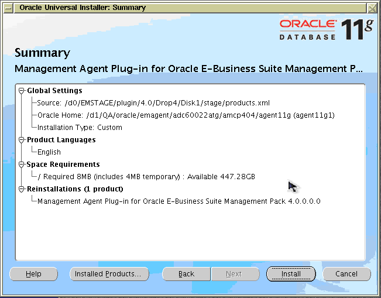Select the Global Settings heading
This screenshot has height=298, width=381.
54,91
